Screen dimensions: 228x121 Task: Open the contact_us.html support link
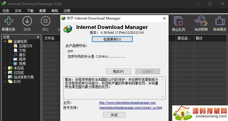tap(131, 108)
